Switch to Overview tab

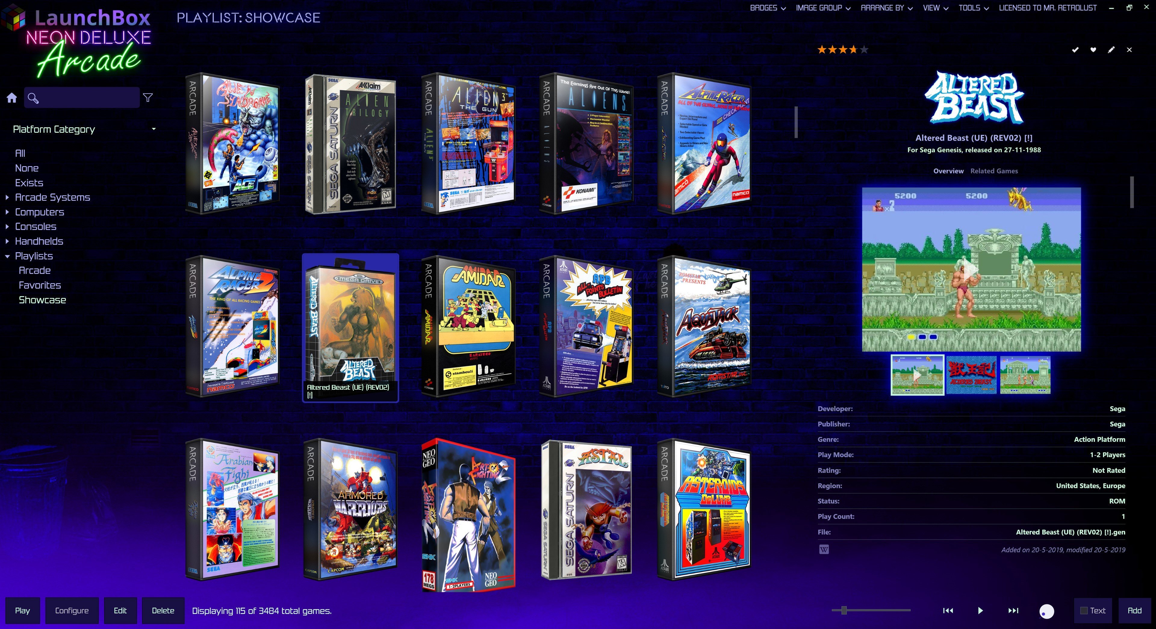click(948, 171)
